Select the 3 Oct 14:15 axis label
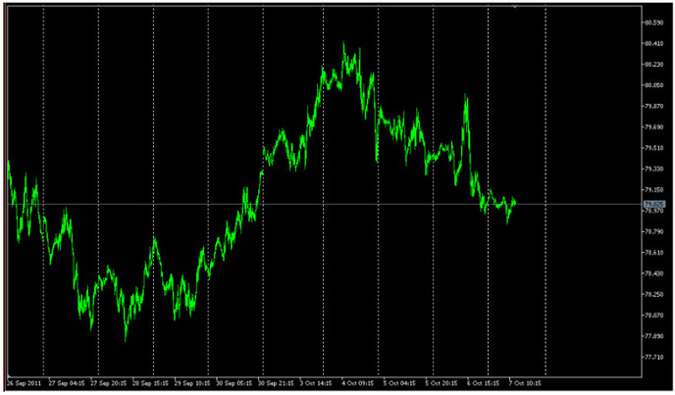This screenshot has width=675, height=395. click(316, 383)
